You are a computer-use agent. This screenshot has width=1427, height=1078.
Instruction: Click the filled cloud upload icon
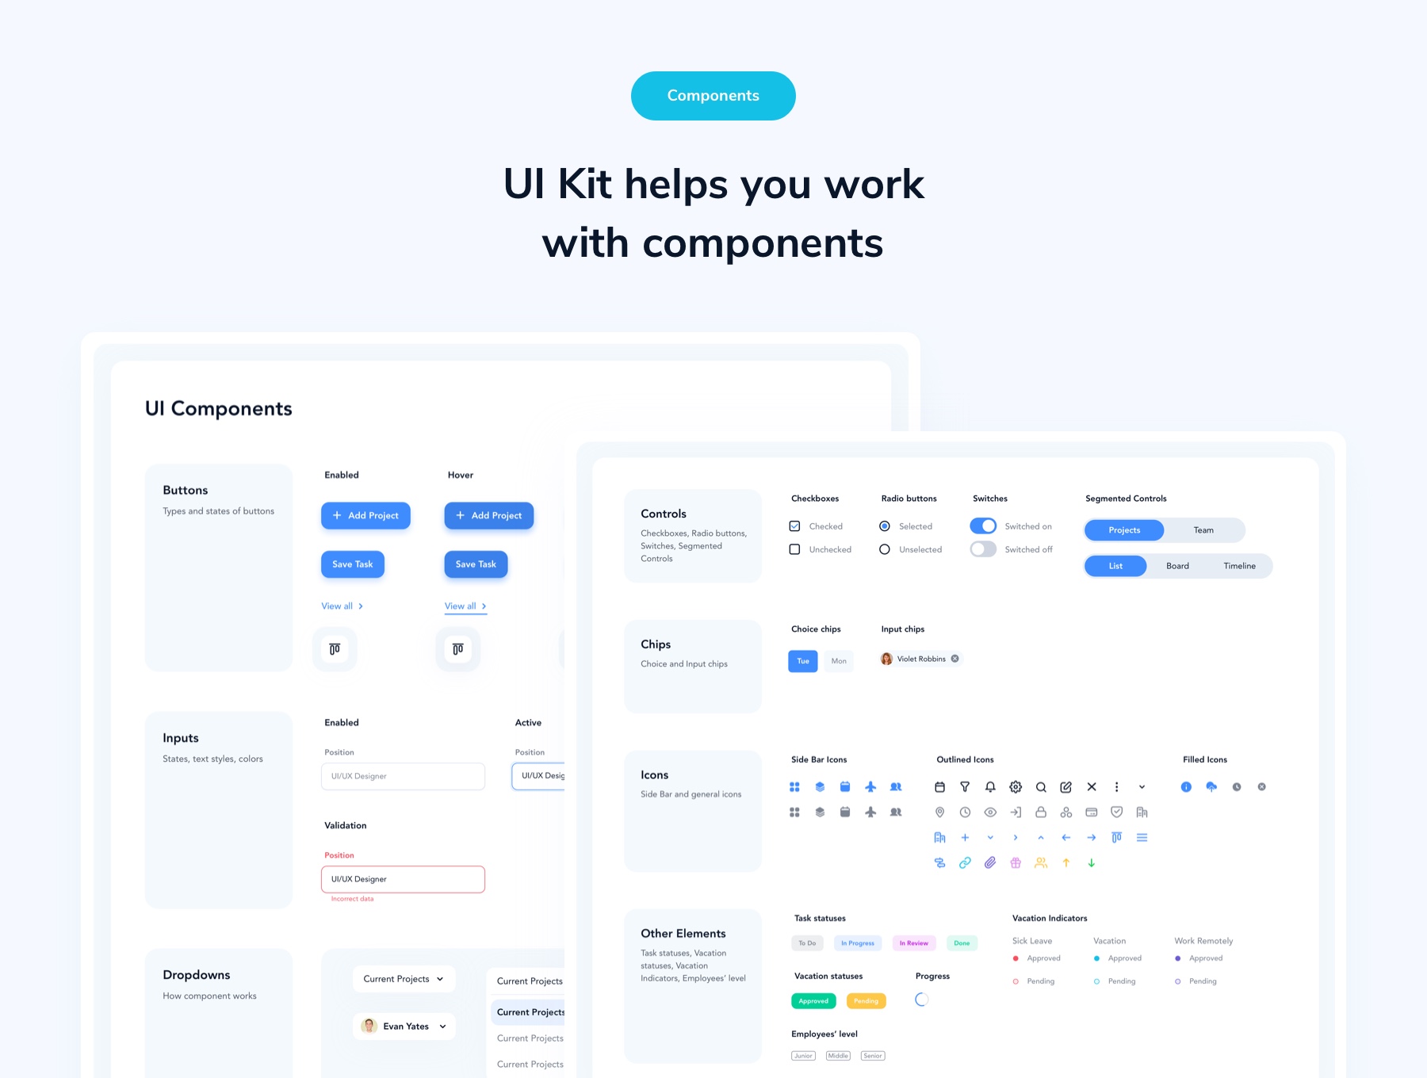[1211, 787]
